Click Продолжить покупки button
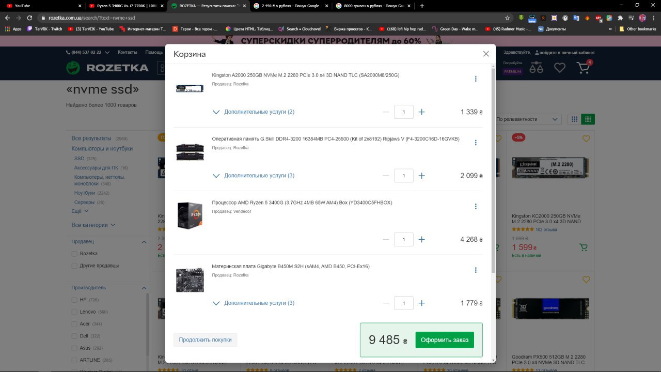This screenshot has height=372, width=661. click(206, 340)
